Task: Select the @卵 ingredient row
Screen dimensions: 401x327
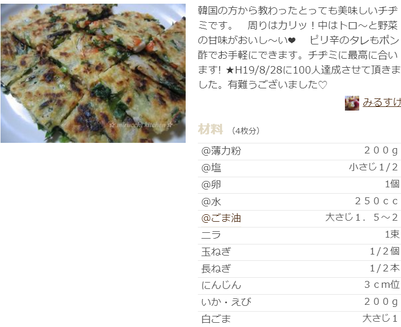Action: pyautogui.click(x=299, y=185)
